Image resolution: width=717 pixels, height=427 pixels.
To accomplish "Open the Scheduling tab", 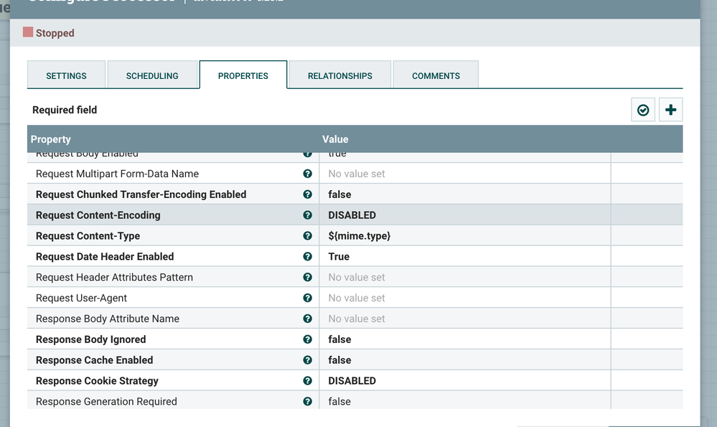I will [152, 75].
